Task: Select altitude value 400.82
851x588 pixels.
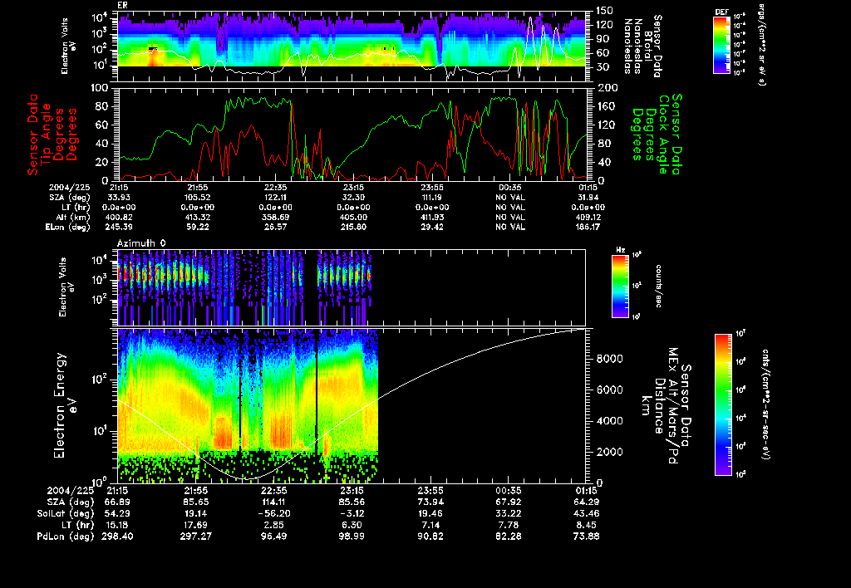Action: [118, 218]
